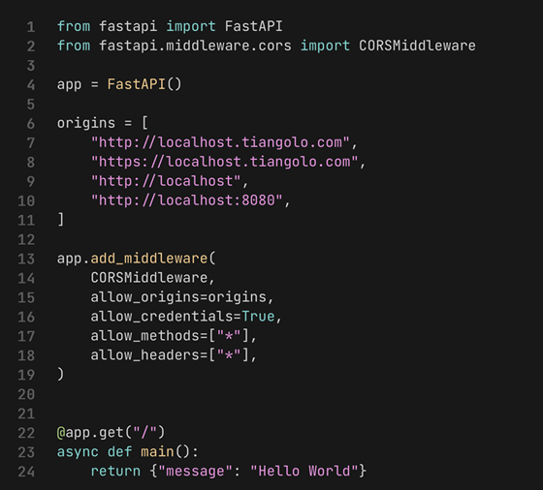
Task: Click the origins variable on line 6
Action: coord(86,123)
